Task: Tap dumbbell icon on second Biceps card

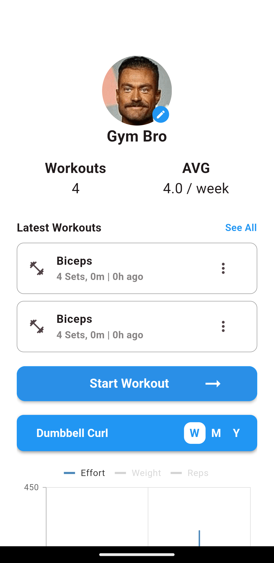Action: (x=37, y=326)
